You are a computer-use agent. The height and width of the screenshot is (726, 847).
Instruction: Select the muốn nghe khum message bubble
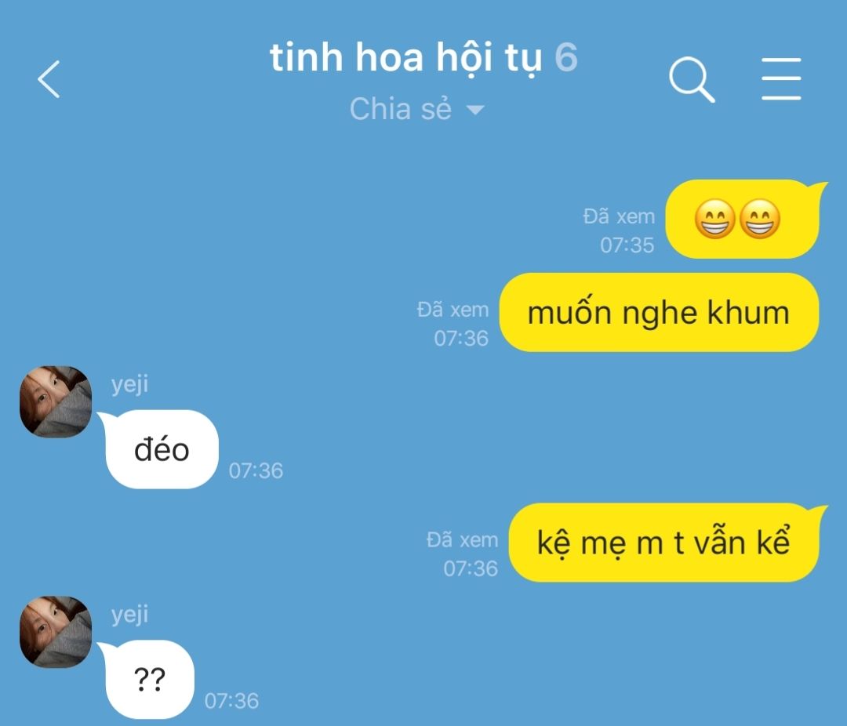coord(659,313)
